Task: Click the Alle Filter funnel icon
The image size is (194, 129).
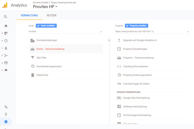Action: pyautogui.click(x=33, y=57)
